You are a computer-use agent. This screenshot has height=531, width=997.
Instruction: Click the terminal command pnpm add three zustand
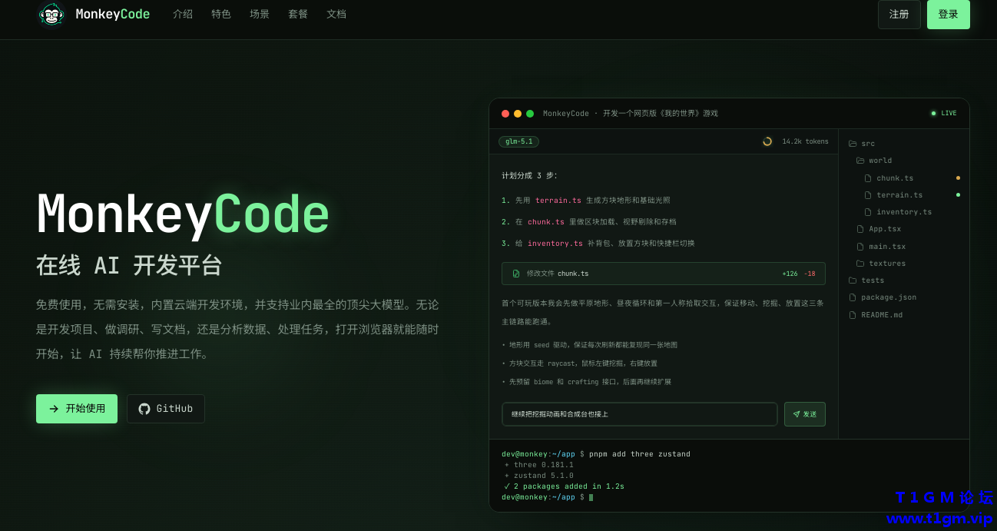coord(640,454)
